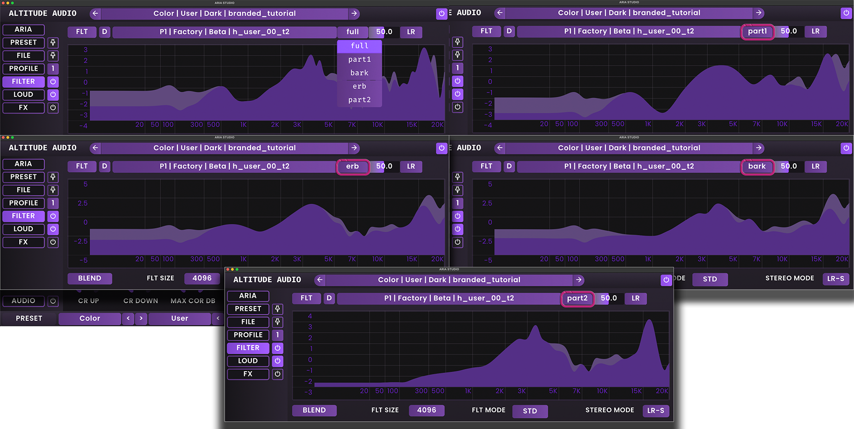Adjust 50.0 slider in top-left window
Viewport: 854px width, 429px height.
coord(384,32)
